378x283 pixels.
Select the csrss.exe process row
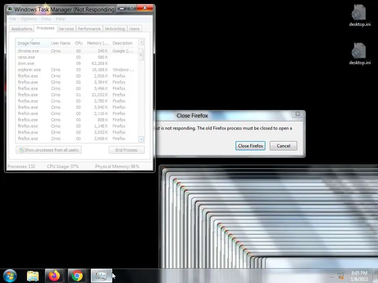[x=77, y=57]
